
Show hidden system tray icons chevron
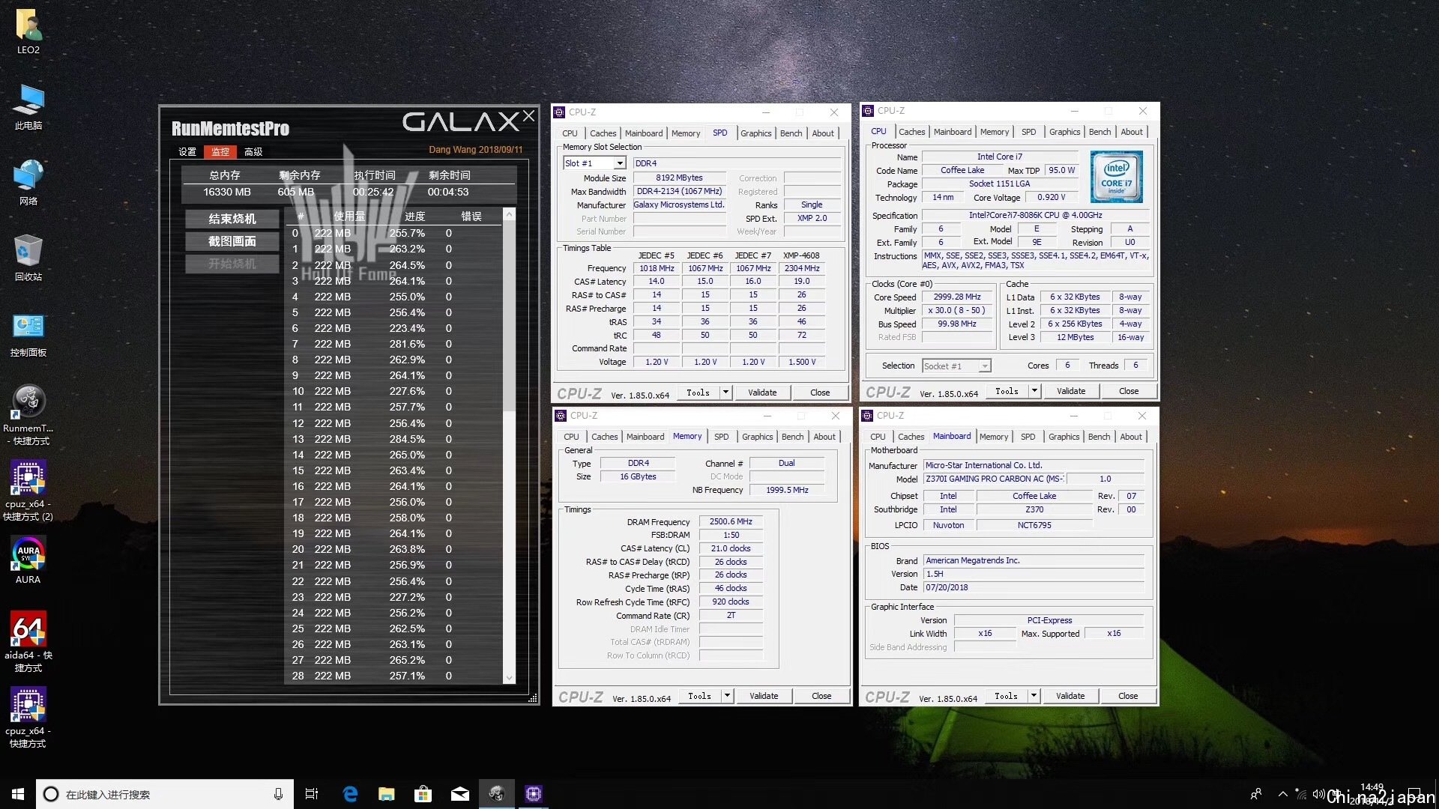pos(1282,794)
